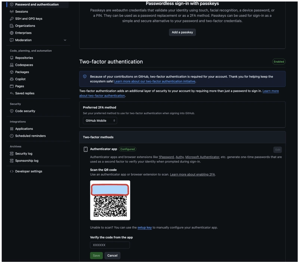Go to Applications integrations page

pyautogui.click(x=24, y=129)
